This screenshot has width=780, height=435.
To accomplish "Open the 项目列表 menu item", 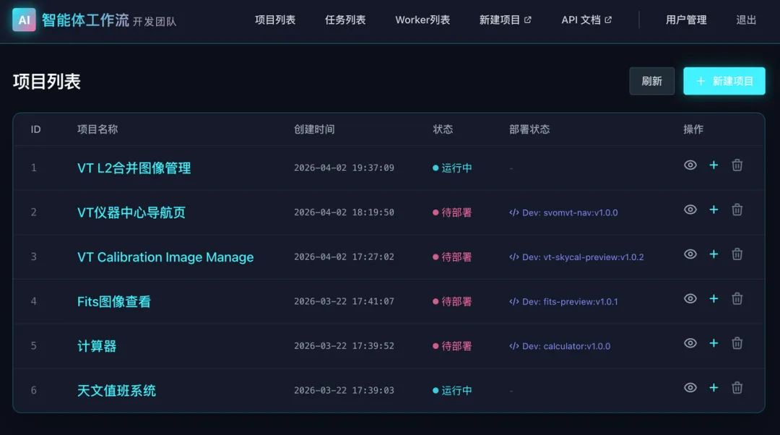I will [x=275, y=20].
